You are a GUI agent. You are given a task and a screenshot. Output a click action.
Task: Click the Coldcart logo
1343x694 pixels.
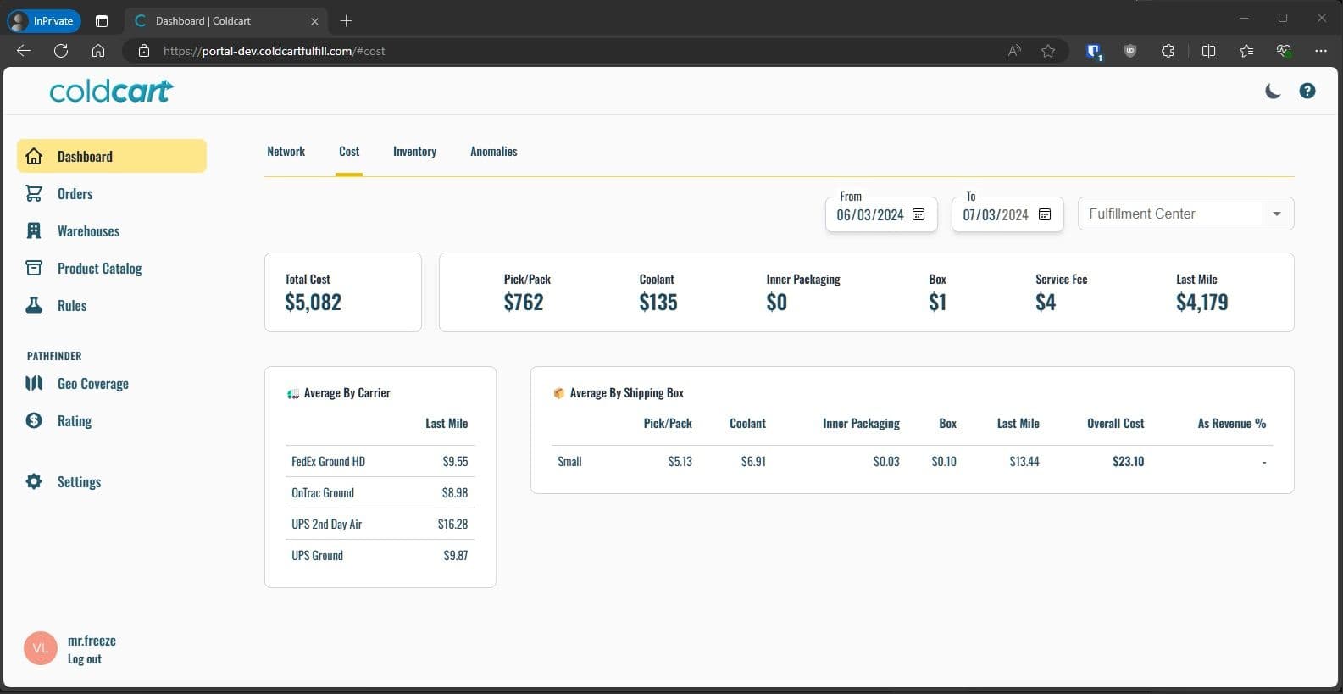pyautogui.click(x=111, y=91)
